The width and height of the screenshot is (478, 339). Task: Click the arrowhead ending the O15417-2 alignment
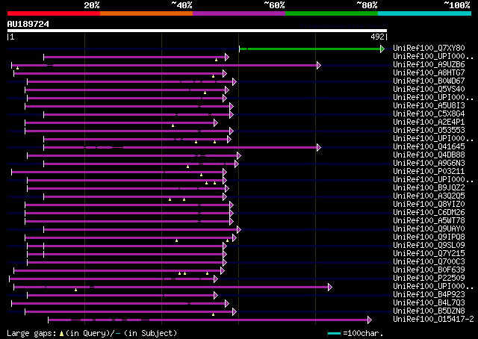point(370,320)
